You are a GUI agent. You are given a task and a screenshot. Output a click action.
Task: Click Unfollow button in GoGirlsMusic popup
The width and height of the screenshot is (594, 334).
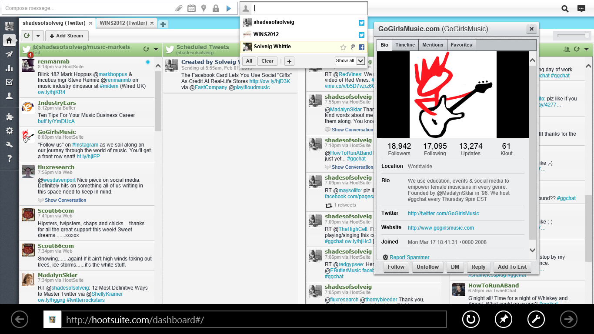[x=427, y=267]
